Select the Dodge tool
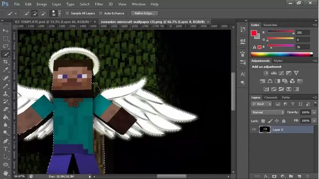Screen dimensions: 319x179 (5, 133)
